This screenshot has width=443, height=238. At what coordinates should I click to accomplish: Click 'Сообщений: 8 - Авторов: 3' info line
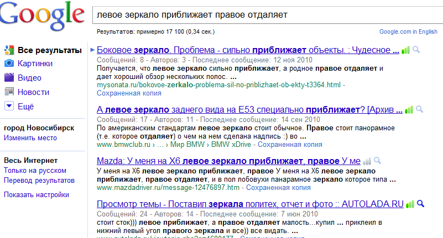pos(205,60)
